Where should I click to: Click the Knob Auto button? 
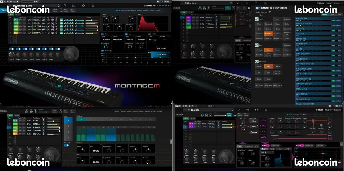[161, 54]
